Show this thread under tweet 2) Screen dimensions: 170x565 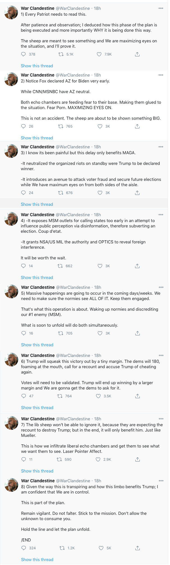click(x=37, y=138)
